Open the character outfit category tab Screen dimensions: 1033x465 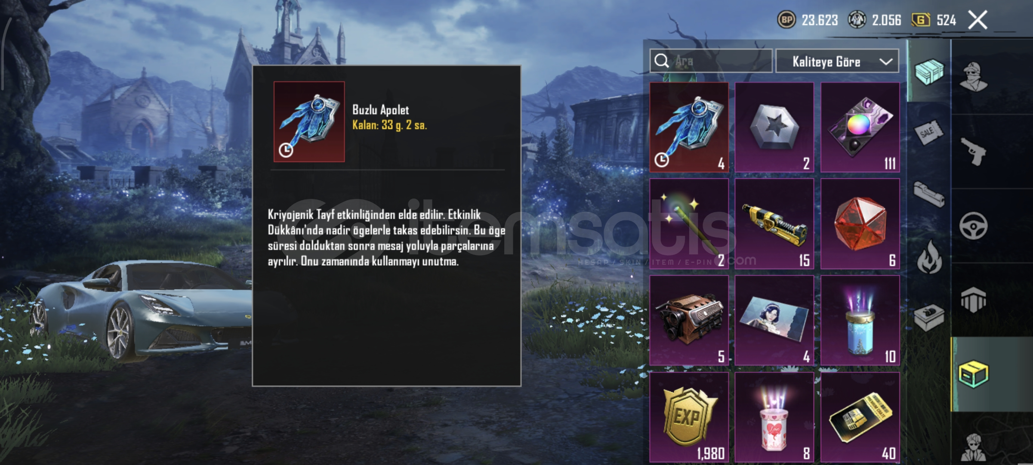974,77
